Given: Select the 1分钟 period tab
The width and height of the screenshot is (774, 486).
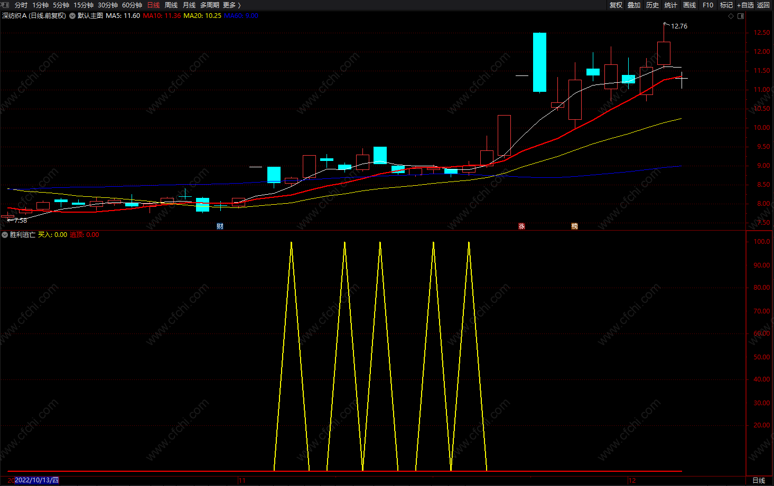Looking at the screenshot, I should point(40,5).
